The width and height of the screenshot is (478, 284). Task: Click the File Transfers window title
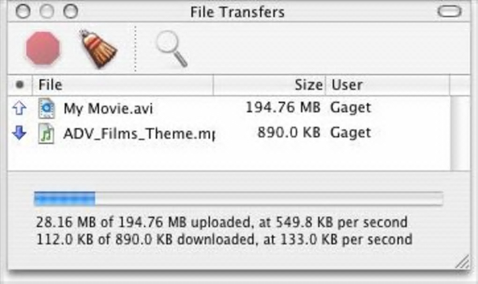[237, 12]
